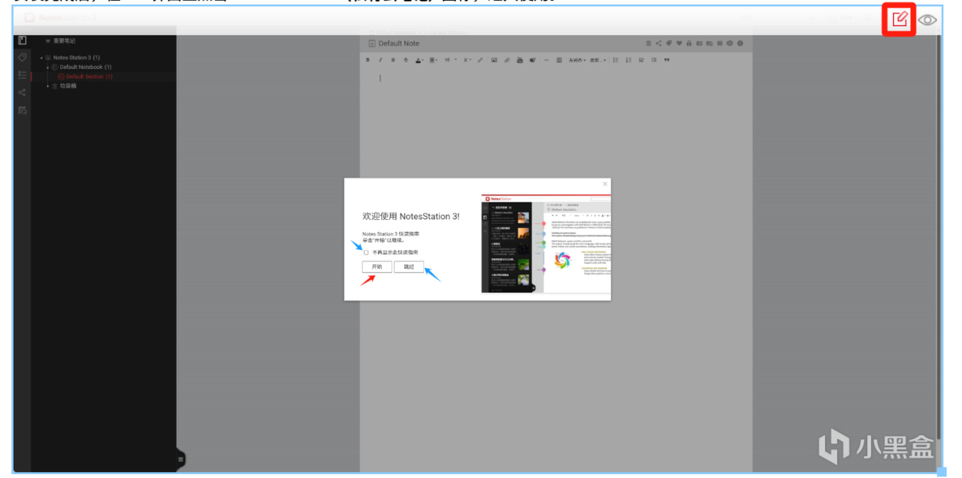Open the sync icon at the sidebar bottom
The image size is (962, 478).
pyautogui.click(x=23, y=110)
